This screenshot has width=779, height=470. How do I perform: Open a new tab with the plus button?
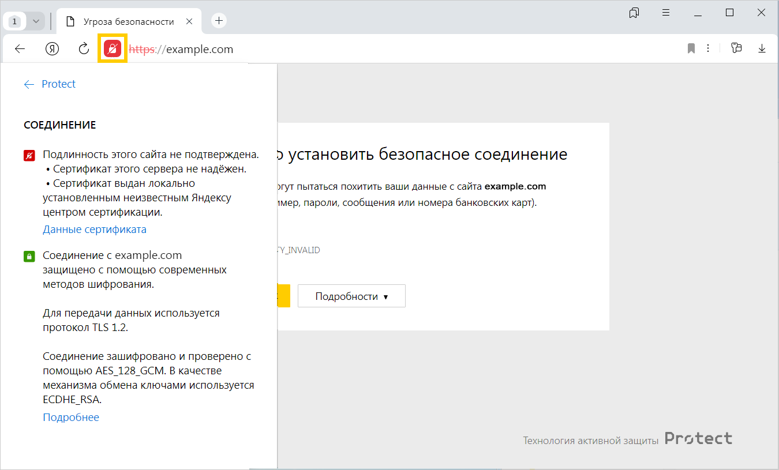point(219,21)
